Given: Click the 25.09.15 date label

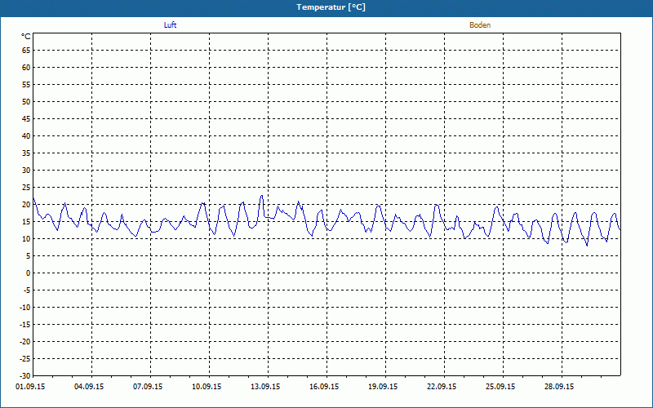Looking at the screenshot, I should pos(500,387).
